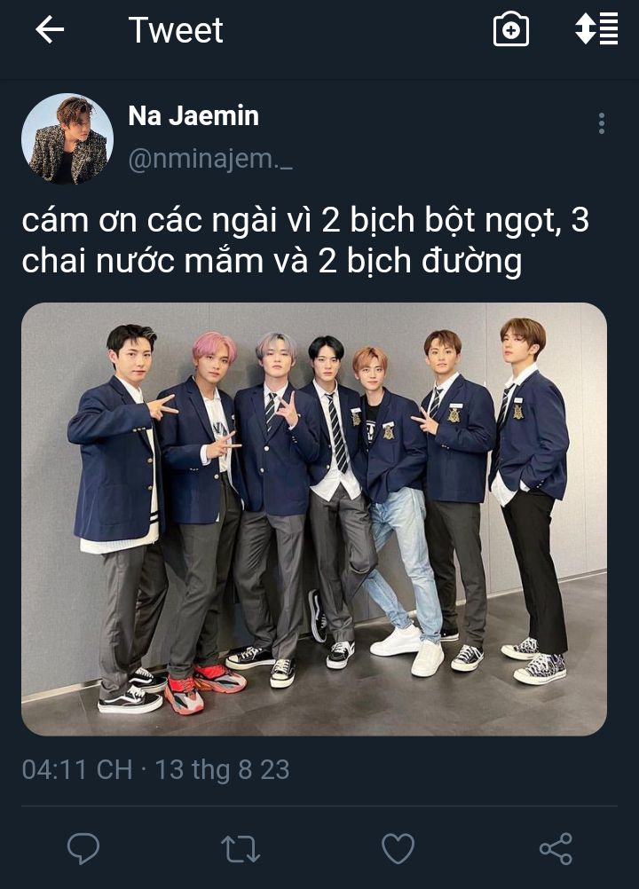Retweet using the looping arrows icon
The width and height of the screenshot is (639, 889).
click(241, 849)
